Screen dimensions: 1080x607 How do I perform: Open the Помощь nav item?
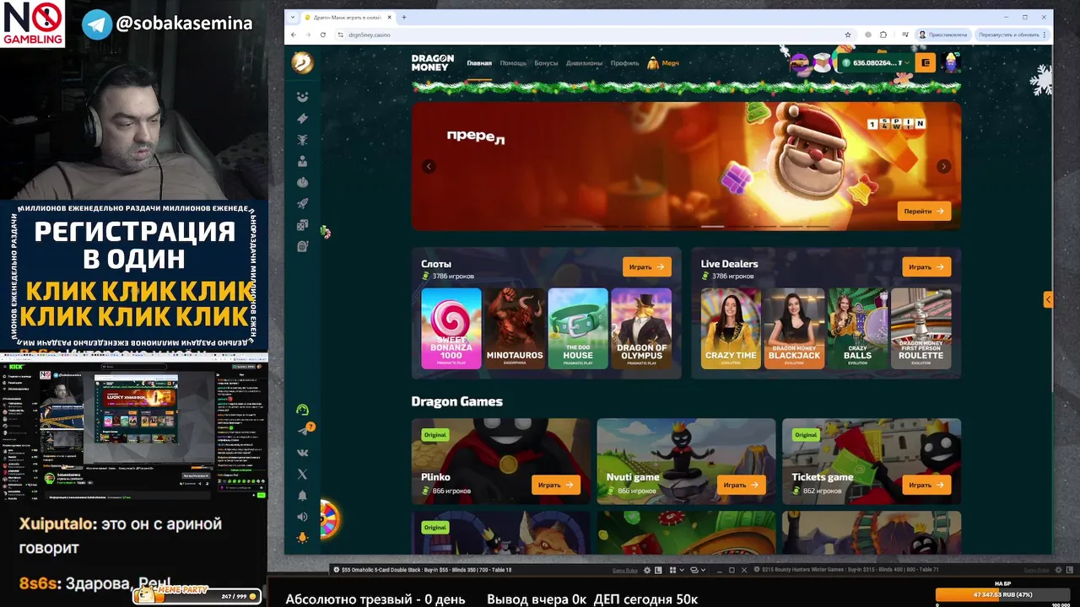(x=513, y=63)
